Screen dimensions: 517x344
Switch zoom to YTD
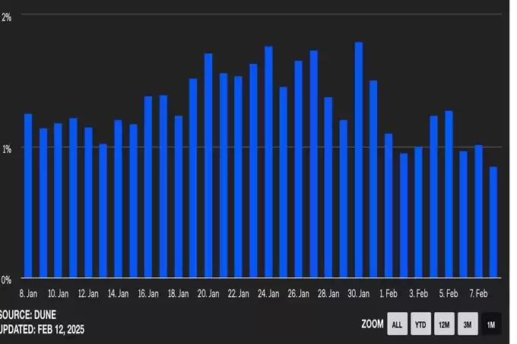[x=420, y=324]
